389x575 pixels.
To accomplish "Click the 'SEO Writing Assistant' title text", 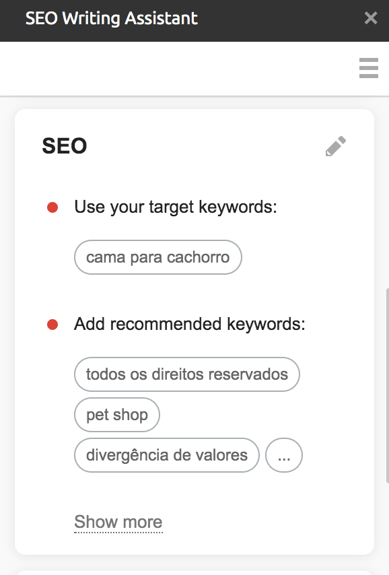I will click(112, 18).
